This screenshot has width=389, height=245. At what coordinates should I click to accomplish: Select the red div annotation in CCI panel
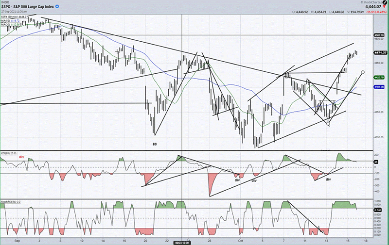[x=21, y=157]
